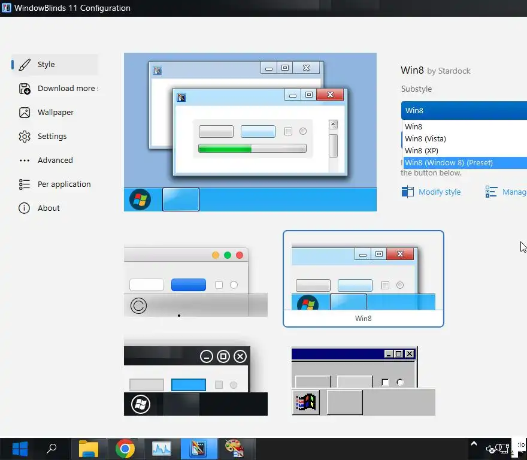Open taskbar Search
The height and width of the screenshot is (460, 527).
point(51,449)
